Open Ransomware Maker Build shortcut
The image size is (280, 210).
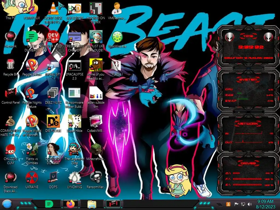(74, 98)
